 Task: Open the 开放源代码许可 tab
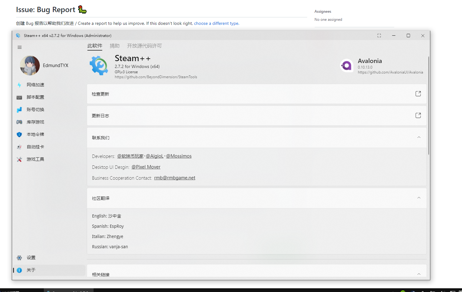coord(144,46)
